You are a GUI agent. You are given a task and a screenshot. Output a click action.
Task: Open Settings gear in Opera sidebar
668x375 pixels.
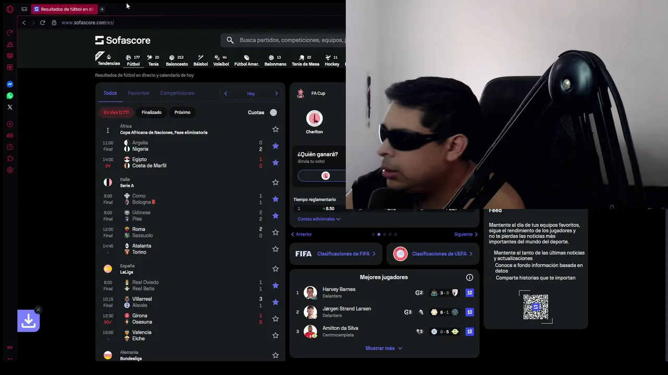(x=9, y=170)
